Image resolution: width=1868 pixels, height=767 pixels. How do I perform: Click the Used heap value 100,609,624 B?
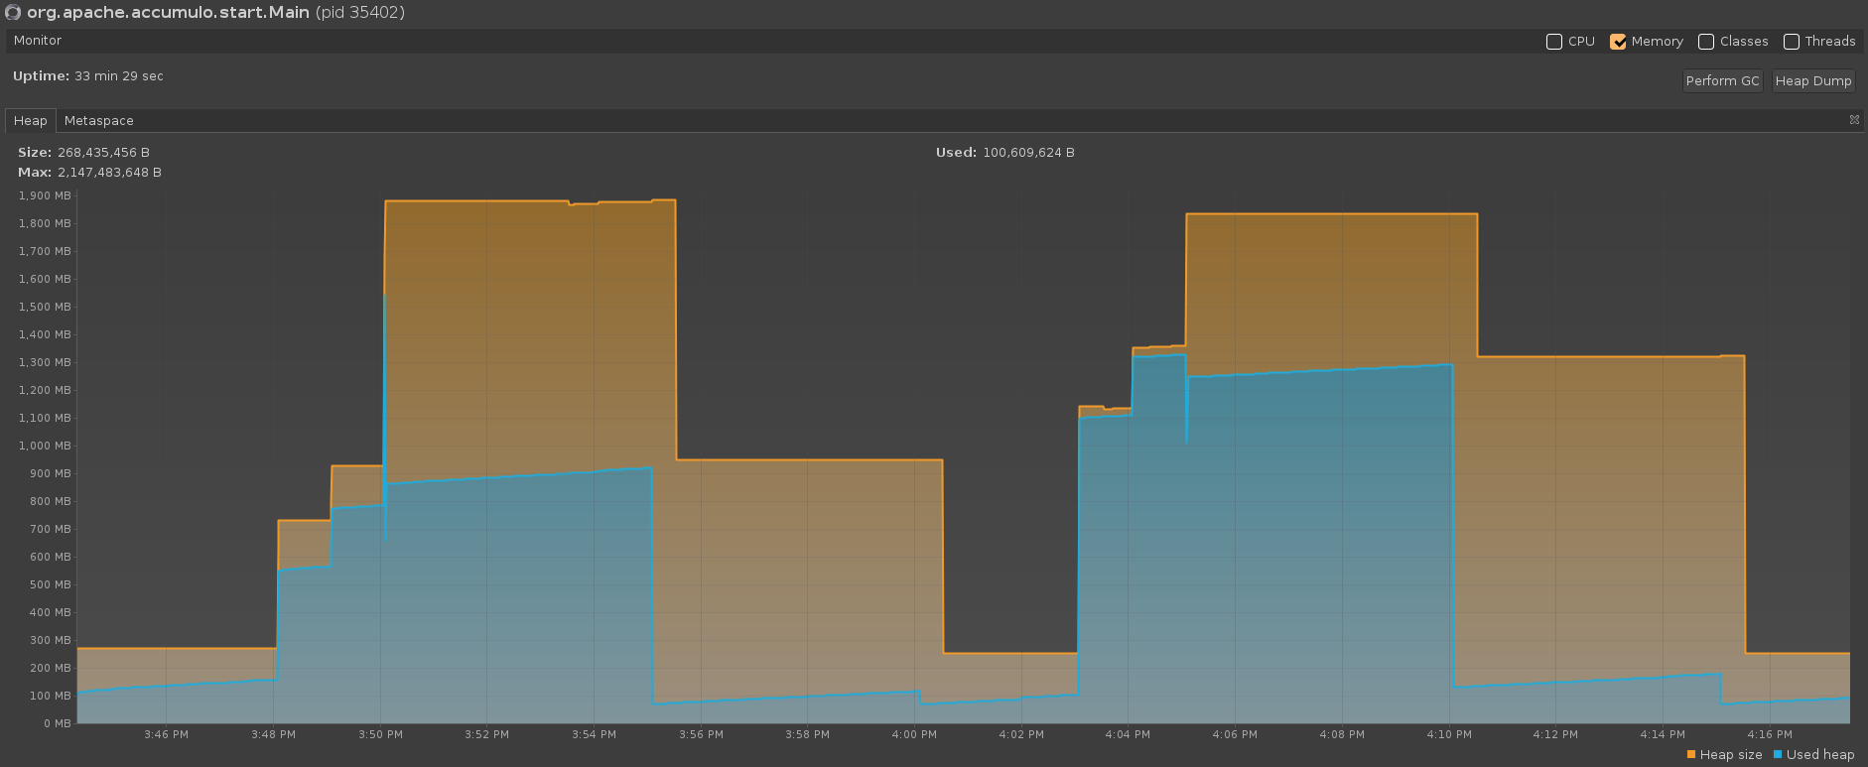1028,153
